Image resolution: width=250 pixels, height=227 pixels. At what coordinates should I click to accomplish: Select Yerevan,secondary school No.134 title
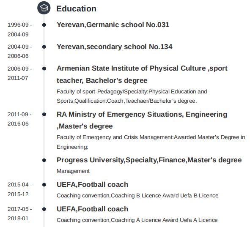point(115,46)
